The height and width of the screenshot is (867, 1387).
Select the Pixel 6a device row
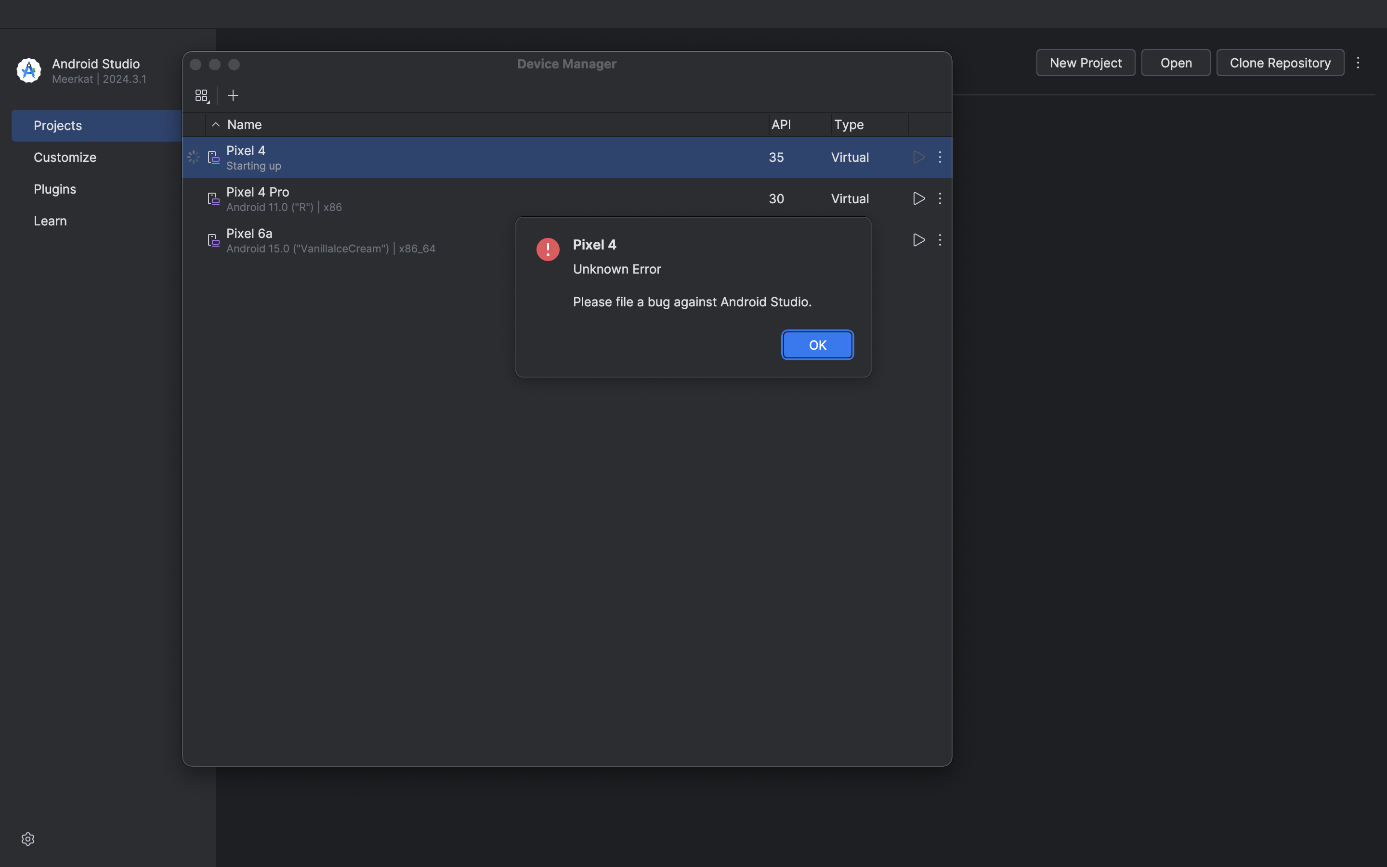pos(344,240)
